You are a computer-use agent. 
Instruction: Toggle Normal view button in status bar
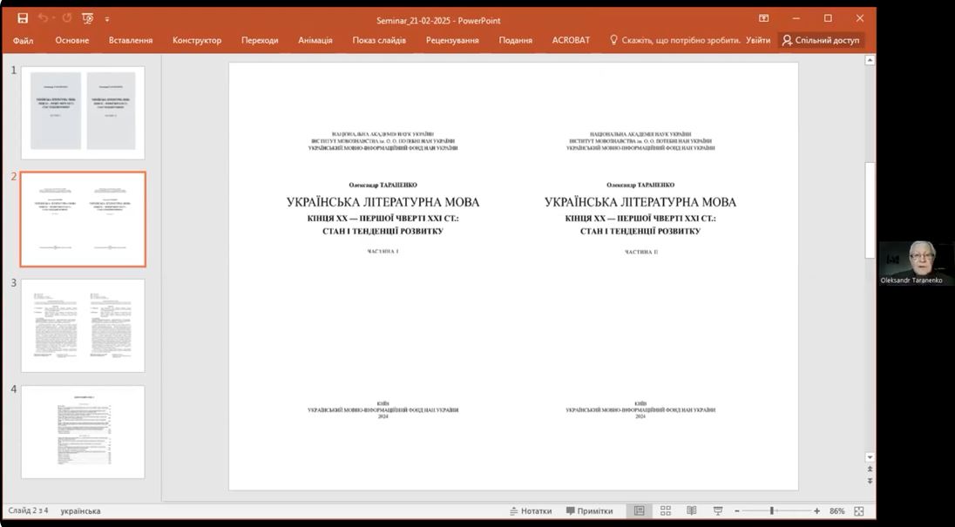click(639, 511)
